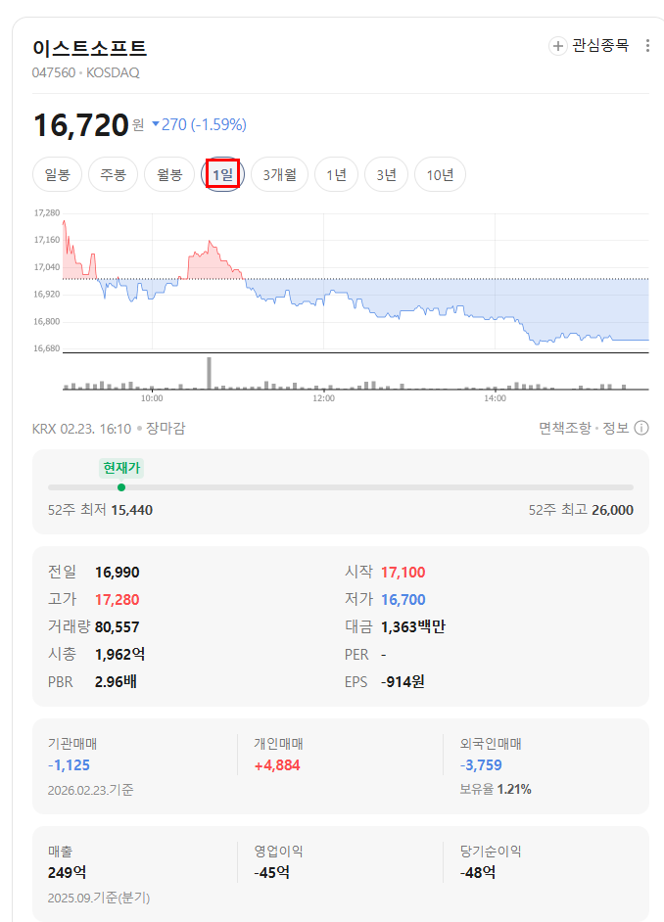Click the 14:00 time axis label
The width and height of the screenshot is (664, 922).
(495, 398)
